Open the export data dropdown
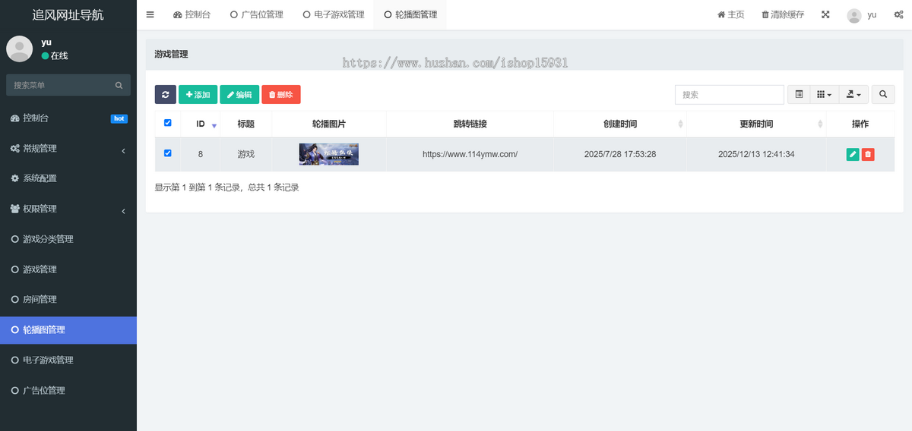The width and height of the screenshot is (912, 431). point(853,94)
